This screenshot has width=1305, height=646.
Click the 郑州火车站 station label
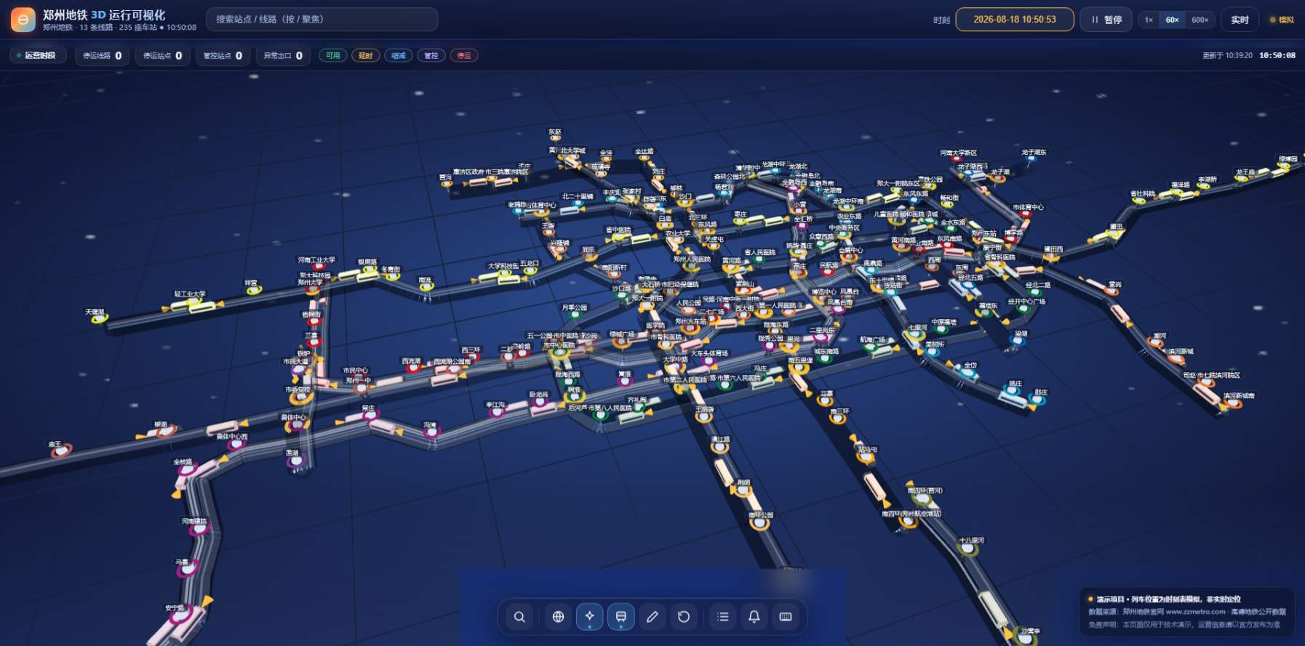pyautogui.click(x=690, y=320)
